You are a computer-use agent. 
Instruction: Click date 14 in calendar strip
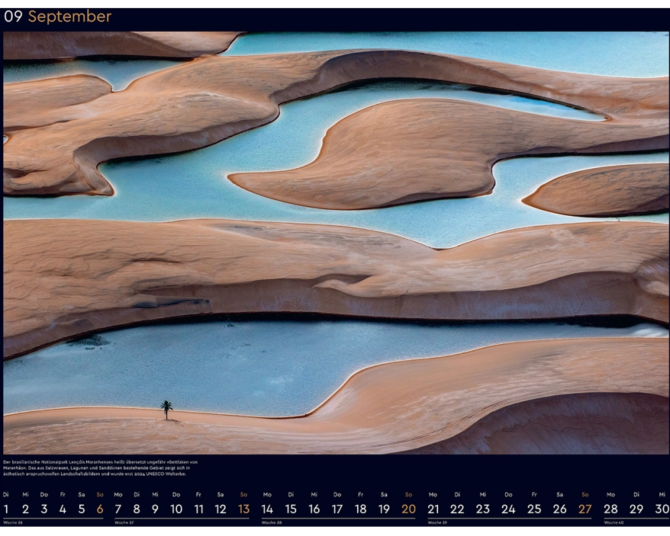(x=267, y=509)
